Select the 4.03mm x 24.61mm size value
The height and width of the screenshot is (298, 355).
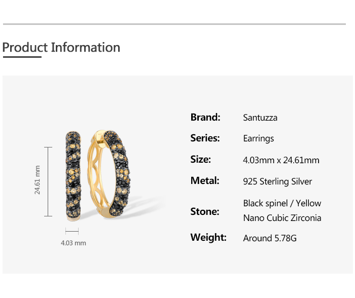(281, 160)
